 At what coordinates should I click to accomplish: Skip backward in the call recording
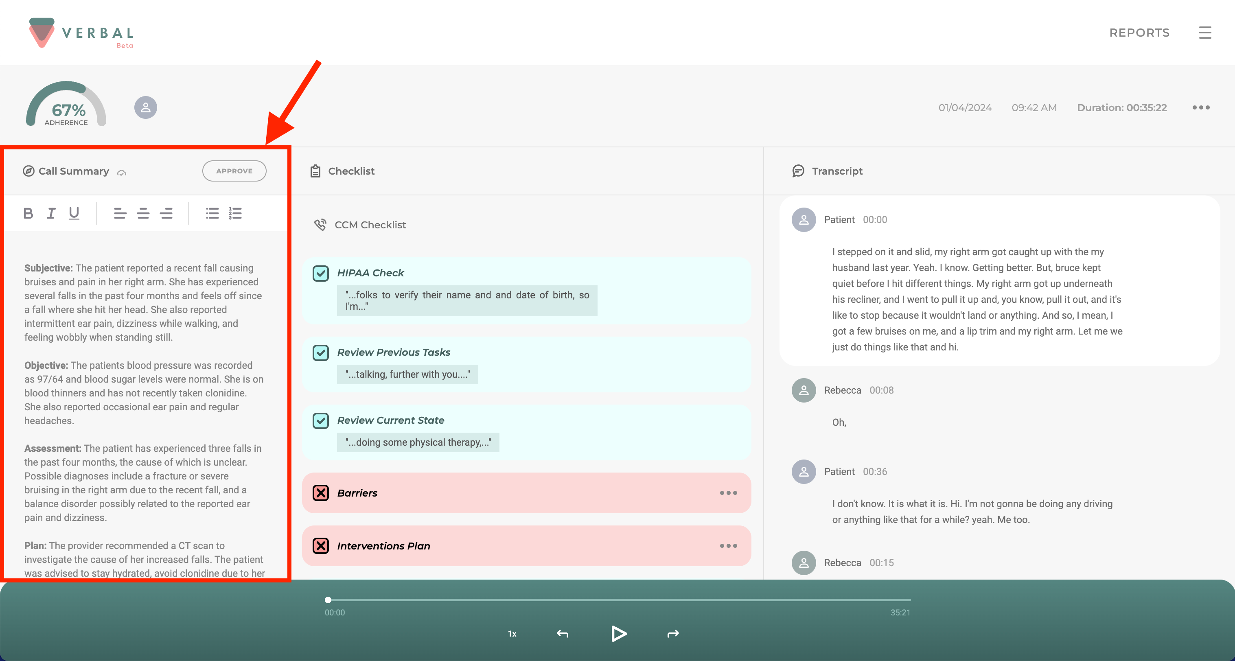[x=563, y=634]
